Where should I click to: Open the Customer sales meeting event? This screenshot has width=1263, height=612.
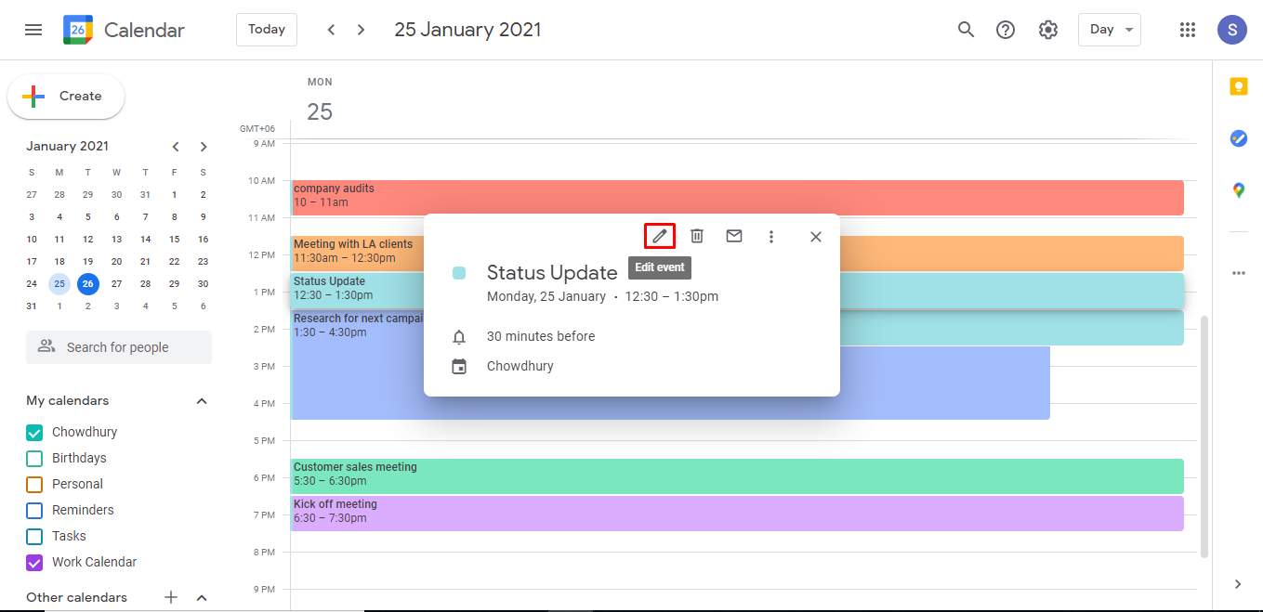pos(737,475)
